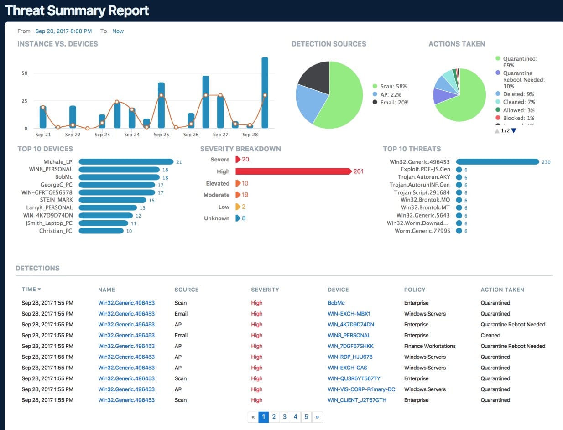The image size is (563, 430).
Task: Open the From date Sep 20, 2017 8:00 PM
Action: pos(63,31)
